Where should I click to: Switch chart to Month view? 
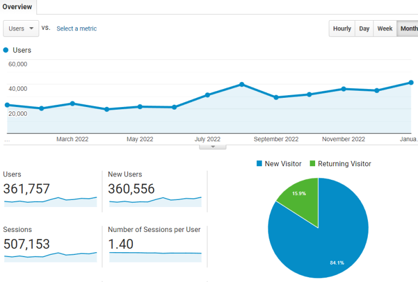coord(408,29)
